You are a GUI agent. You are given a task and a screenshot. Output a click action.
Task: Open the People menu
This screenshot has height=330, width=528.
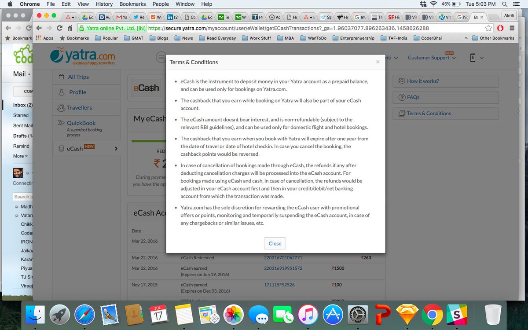[161, 4]
